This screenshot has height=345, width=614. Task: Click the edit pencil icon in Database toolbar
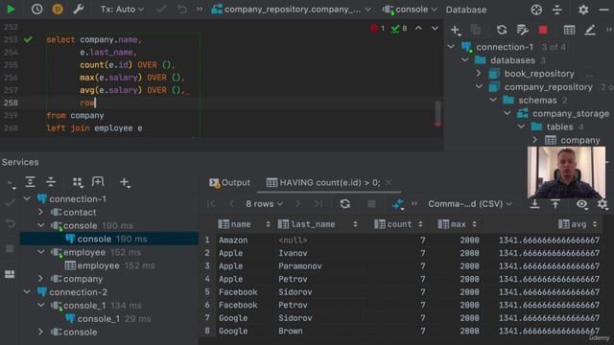click(590, 30)
